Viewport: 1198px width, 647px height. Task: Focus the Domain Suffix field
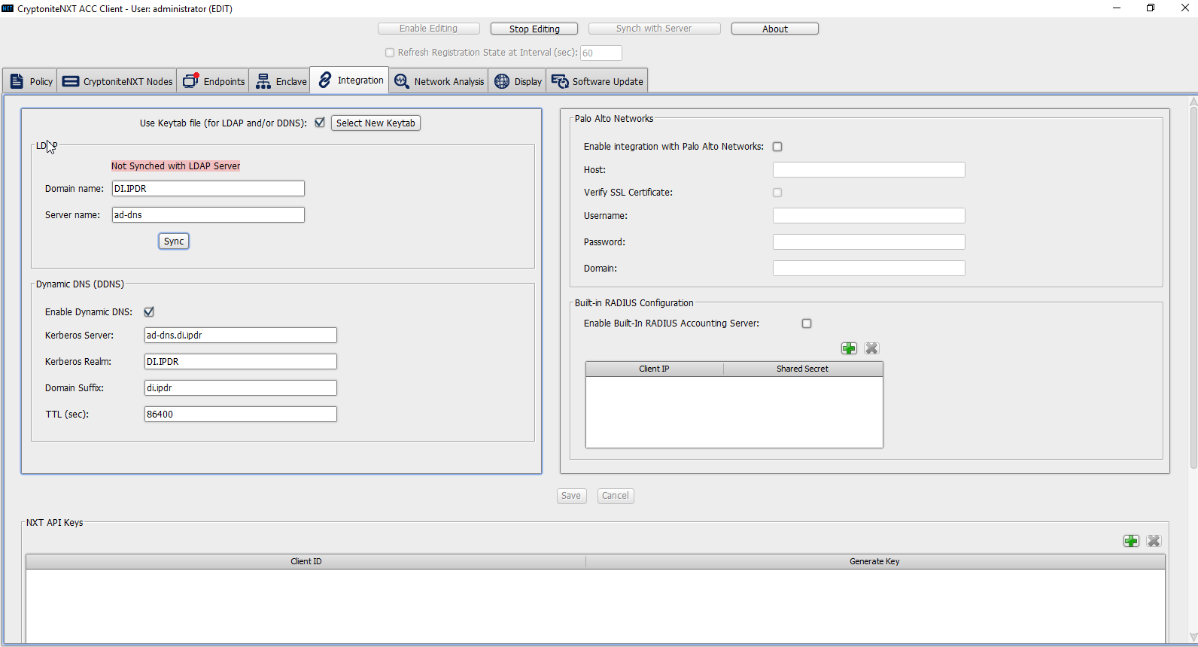[x=241, y=387]
